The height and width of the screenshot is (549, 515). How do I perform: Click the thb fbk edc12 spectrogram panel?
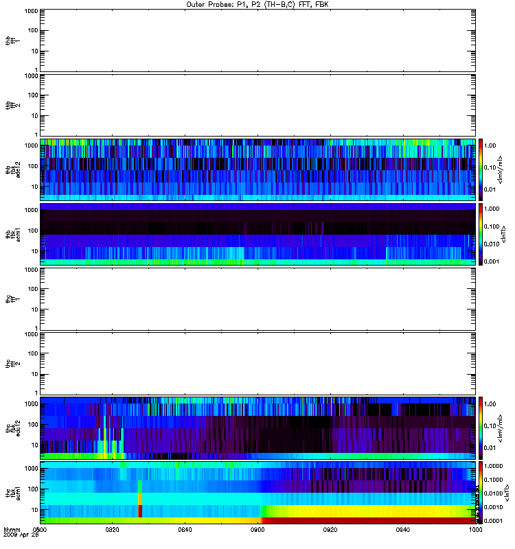(257, 170)
